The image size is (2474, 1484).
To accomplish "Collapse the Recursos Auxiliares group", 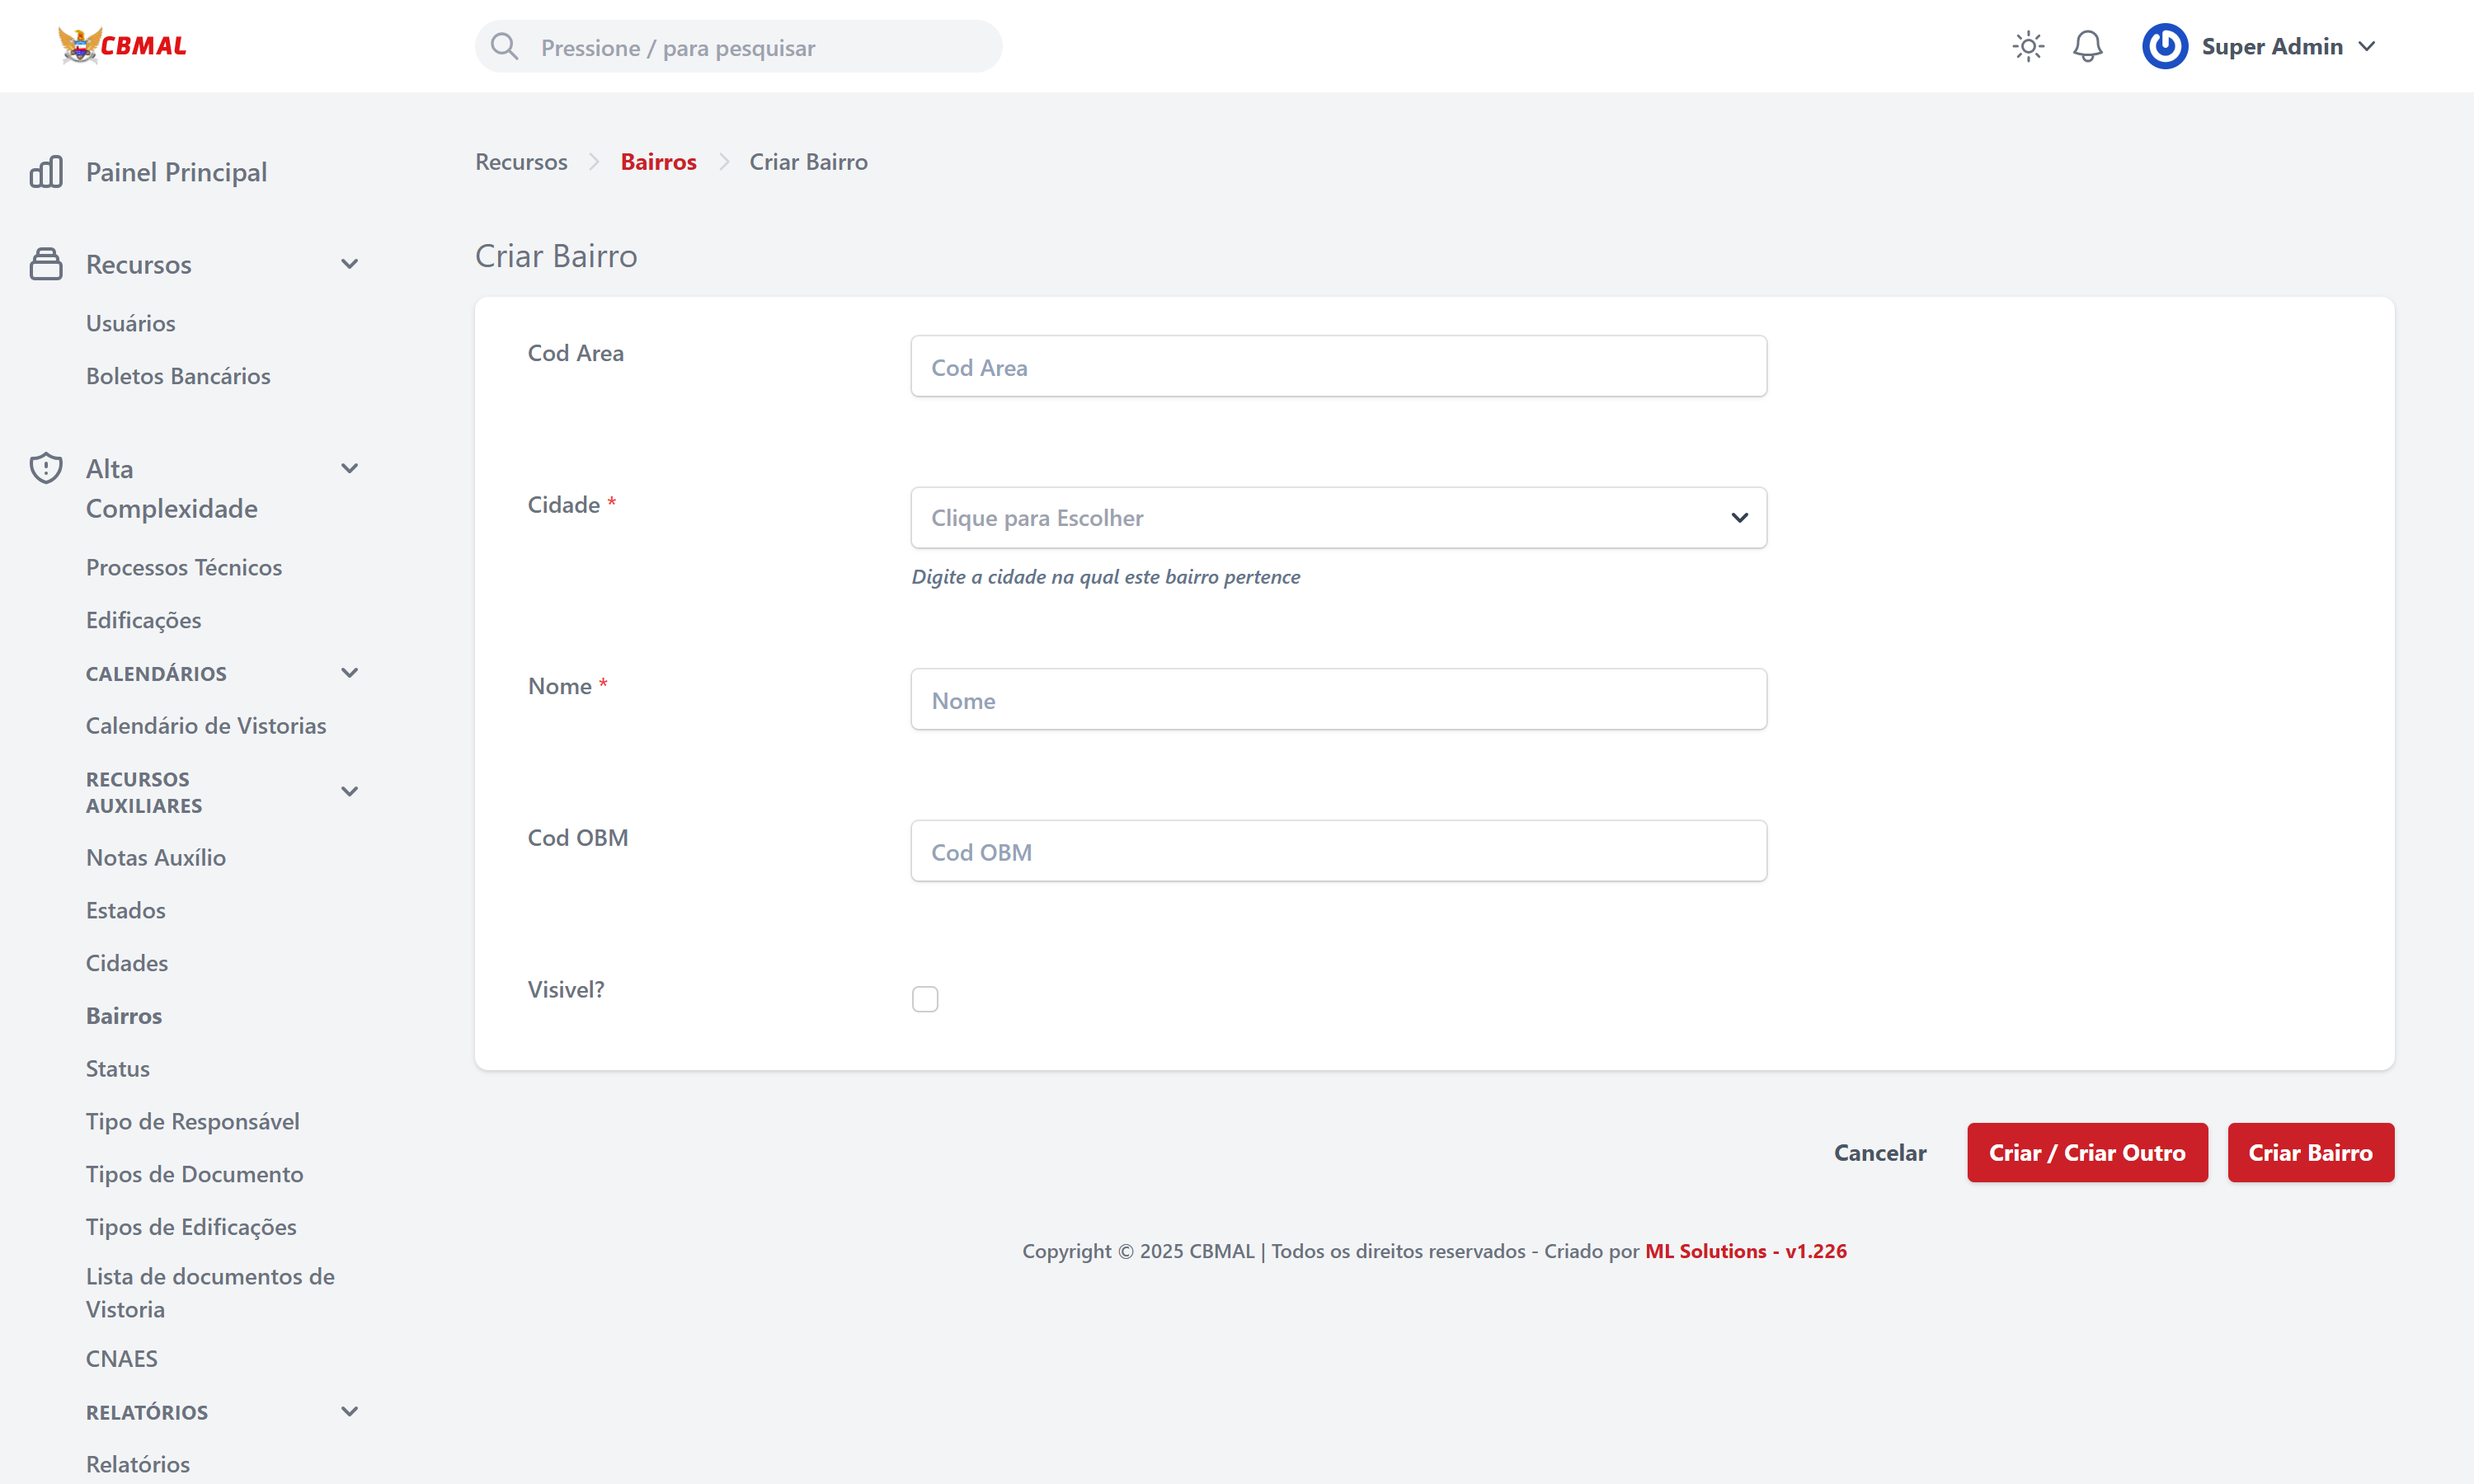I will [349, 792].
